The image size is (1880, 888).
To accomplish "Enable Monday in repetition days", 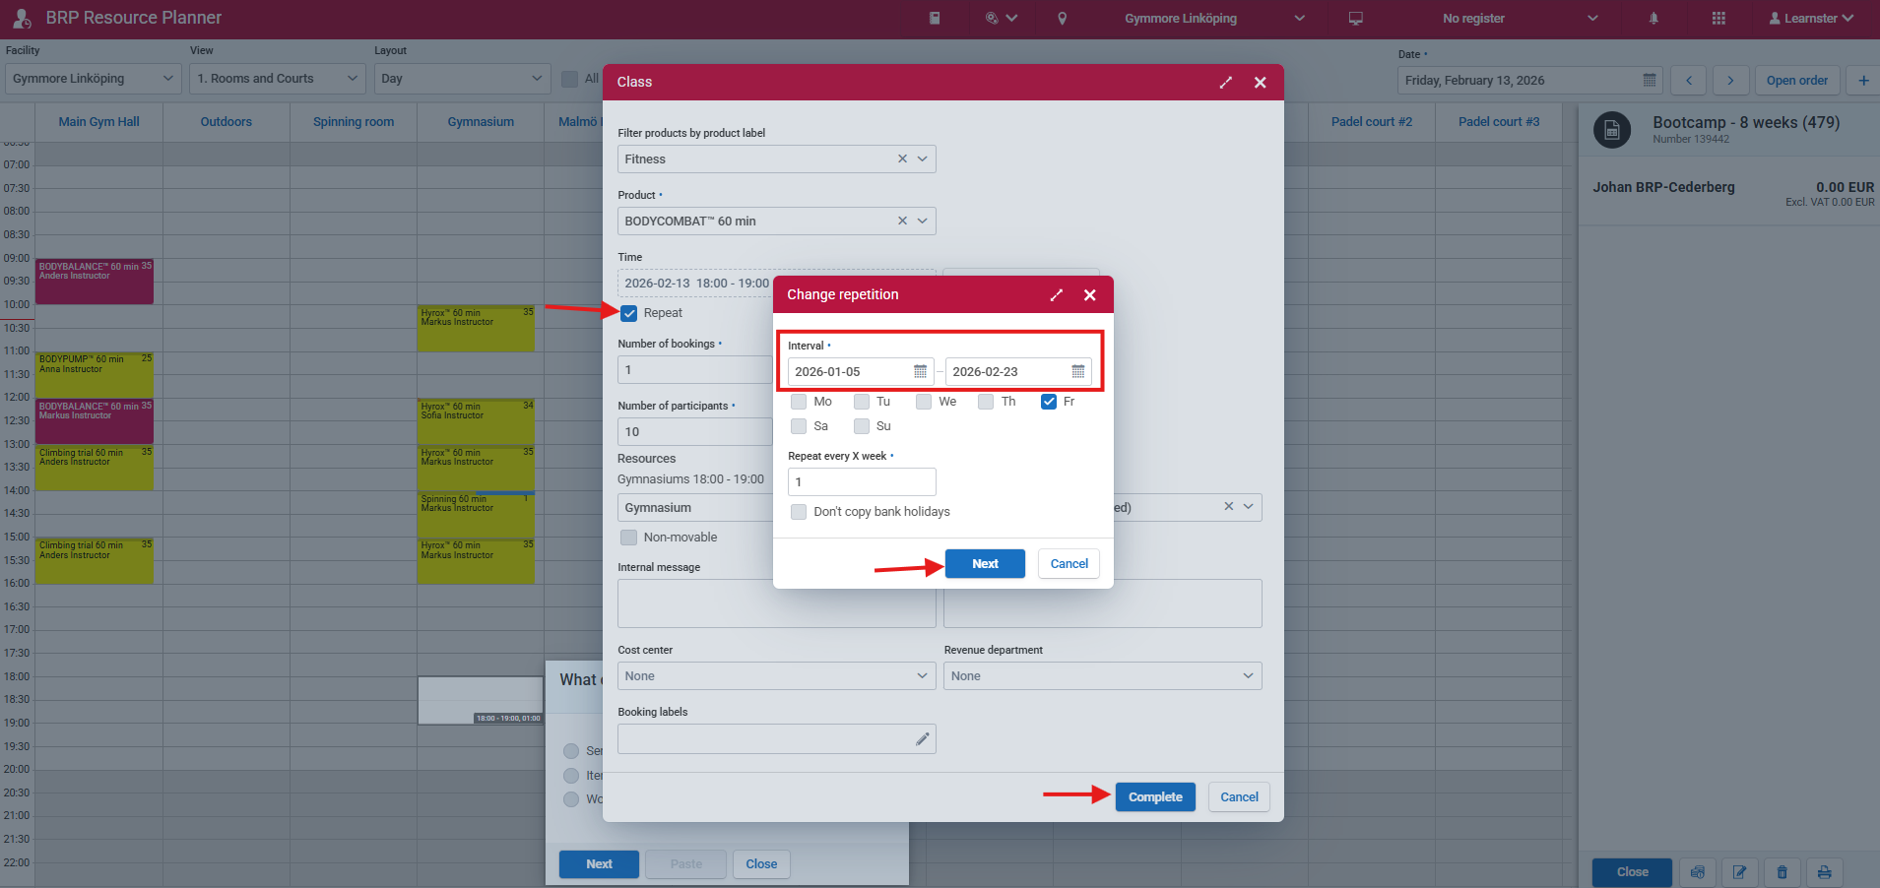I will (x=799, y=402).
